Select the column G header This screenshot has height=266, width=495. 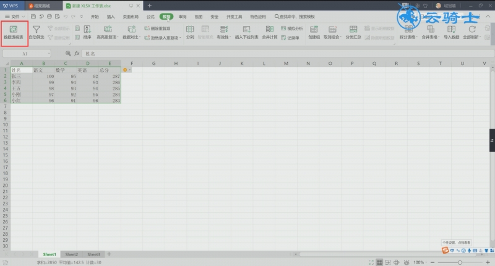click(x=153, y=64)
